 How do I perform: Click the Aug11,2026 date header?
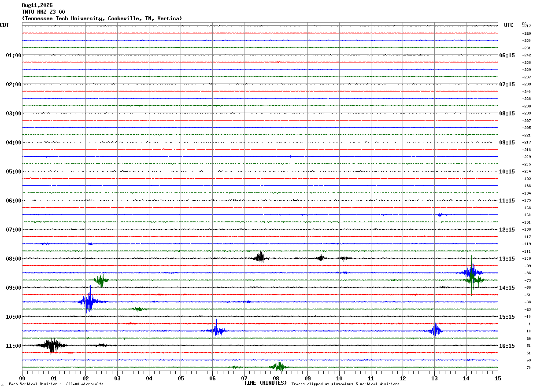pyautogui.click(x=37, y=5)
